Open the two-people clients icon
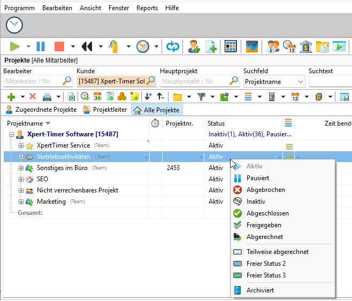 pyautogui.click(x=272, y=47)
